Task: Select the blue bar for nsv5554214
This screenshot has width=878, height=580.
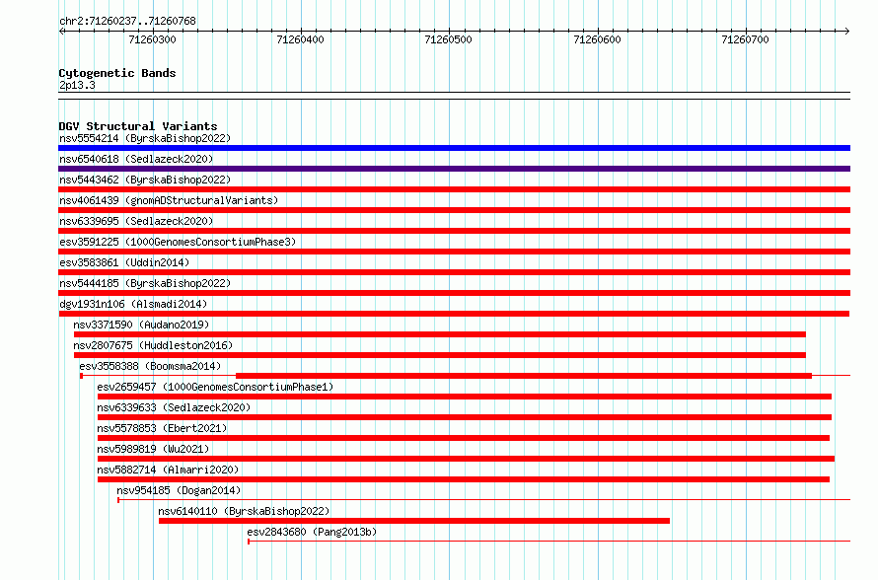Action: tap(454, 148)
